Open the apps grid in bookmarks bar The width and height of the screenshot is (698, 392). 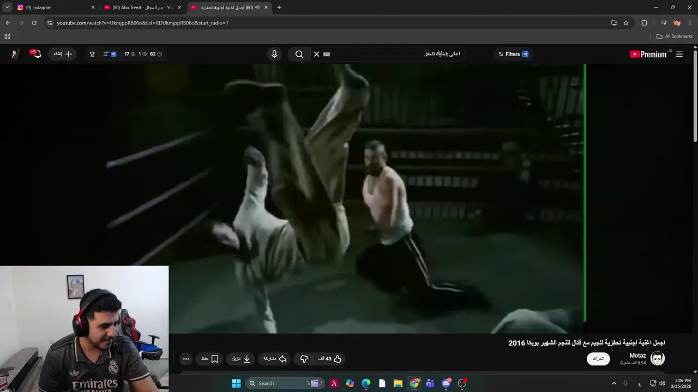[7, 36]
